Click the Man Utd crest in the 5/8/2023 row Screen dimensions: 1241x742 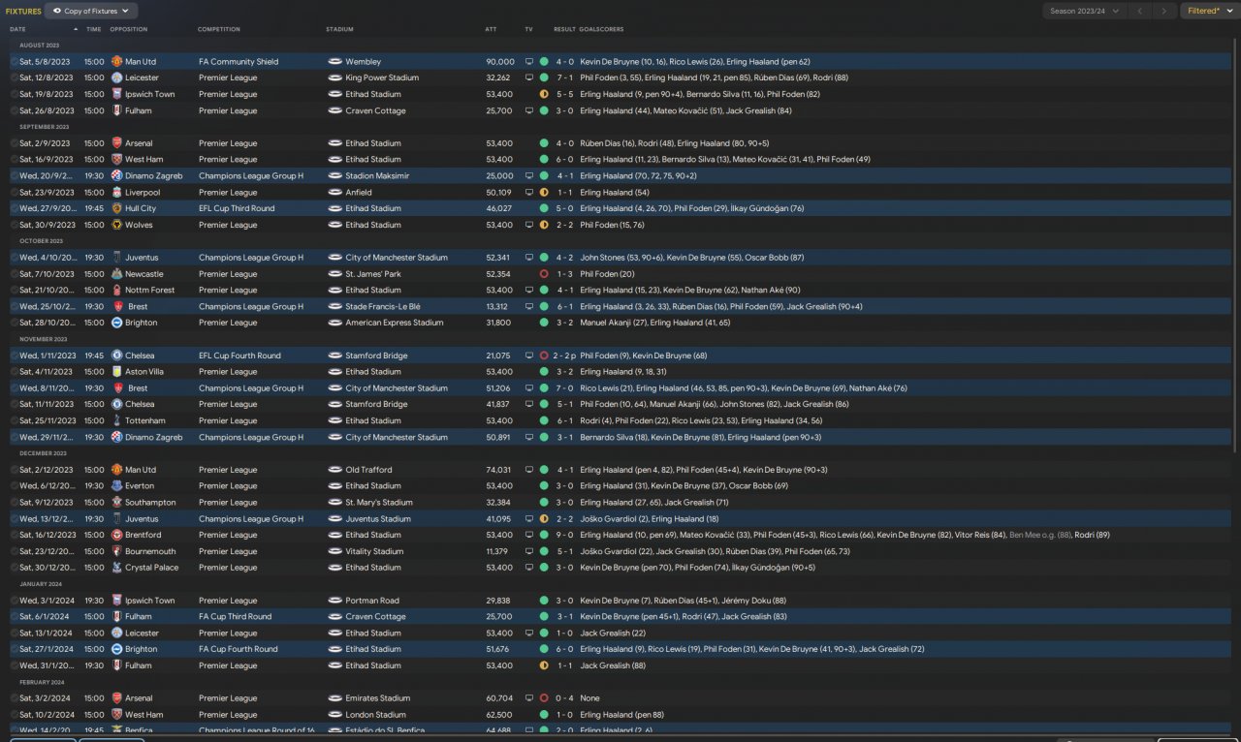(116, 62)
